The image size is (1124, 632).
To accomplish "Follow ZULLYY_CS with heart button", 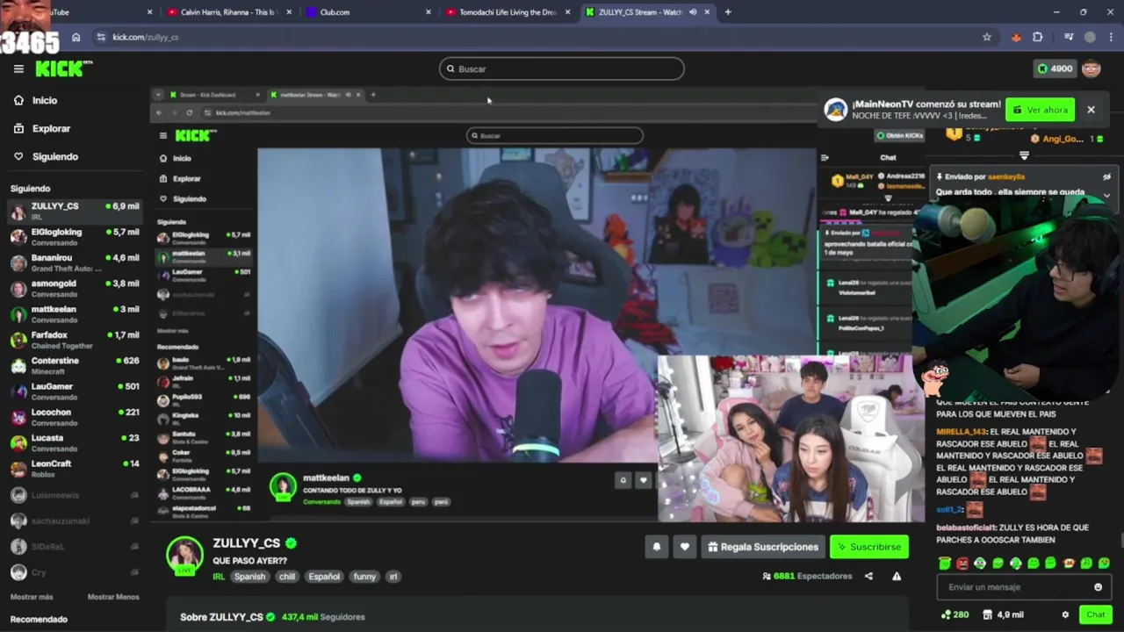I will (684, 547).
